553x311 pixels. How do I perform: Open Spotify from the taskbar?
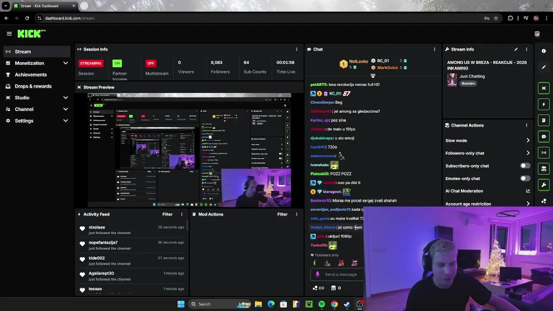(321, 304)
